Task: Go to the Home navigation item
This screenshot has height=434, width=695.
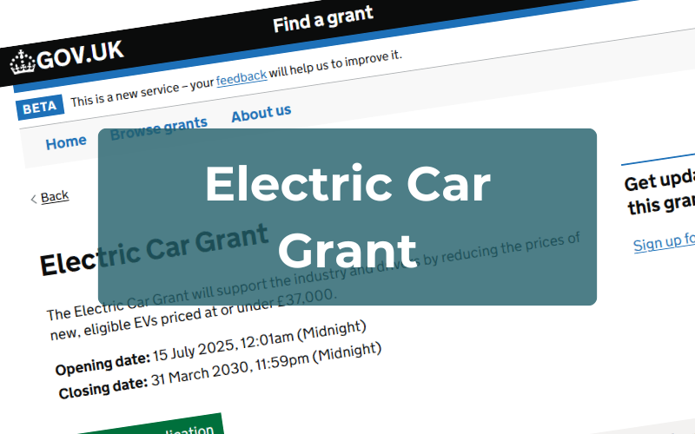Action: [x=66, y=142]
